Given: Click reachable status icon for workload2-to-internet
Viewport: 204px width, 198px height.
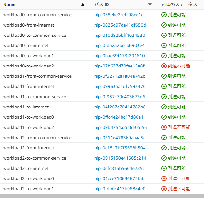Looking at the screenshot, I should pyautogui.click(x=164, y=168).
